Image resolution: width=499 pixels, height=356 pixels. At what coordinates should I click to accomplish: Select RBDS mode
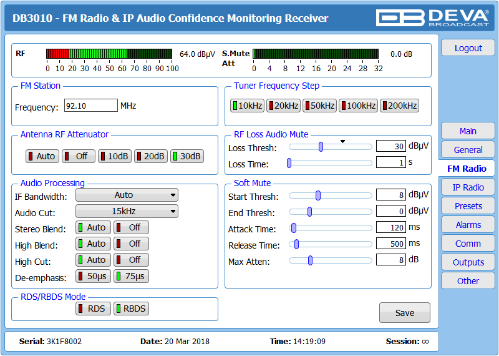(x=131, y=309)
